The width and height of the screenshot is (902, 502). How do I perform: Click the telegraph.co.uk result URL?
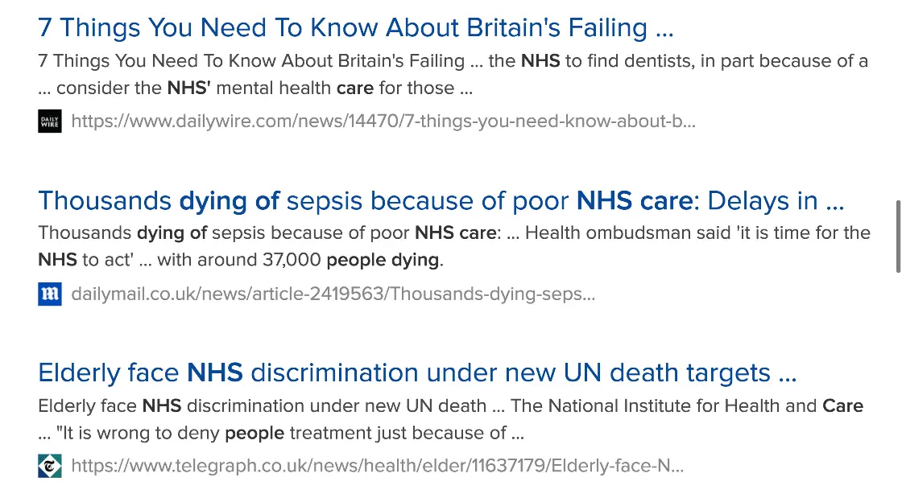coord(377,467)
